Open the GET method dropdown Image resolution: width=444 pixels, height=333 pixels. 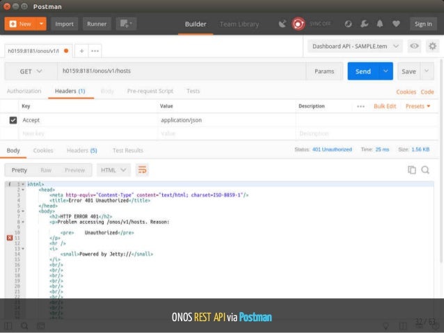[31, 72]
